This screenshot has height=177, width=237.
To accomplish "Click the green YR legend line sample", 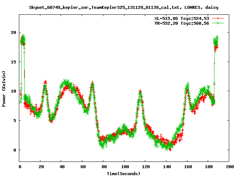I will 218,23.
